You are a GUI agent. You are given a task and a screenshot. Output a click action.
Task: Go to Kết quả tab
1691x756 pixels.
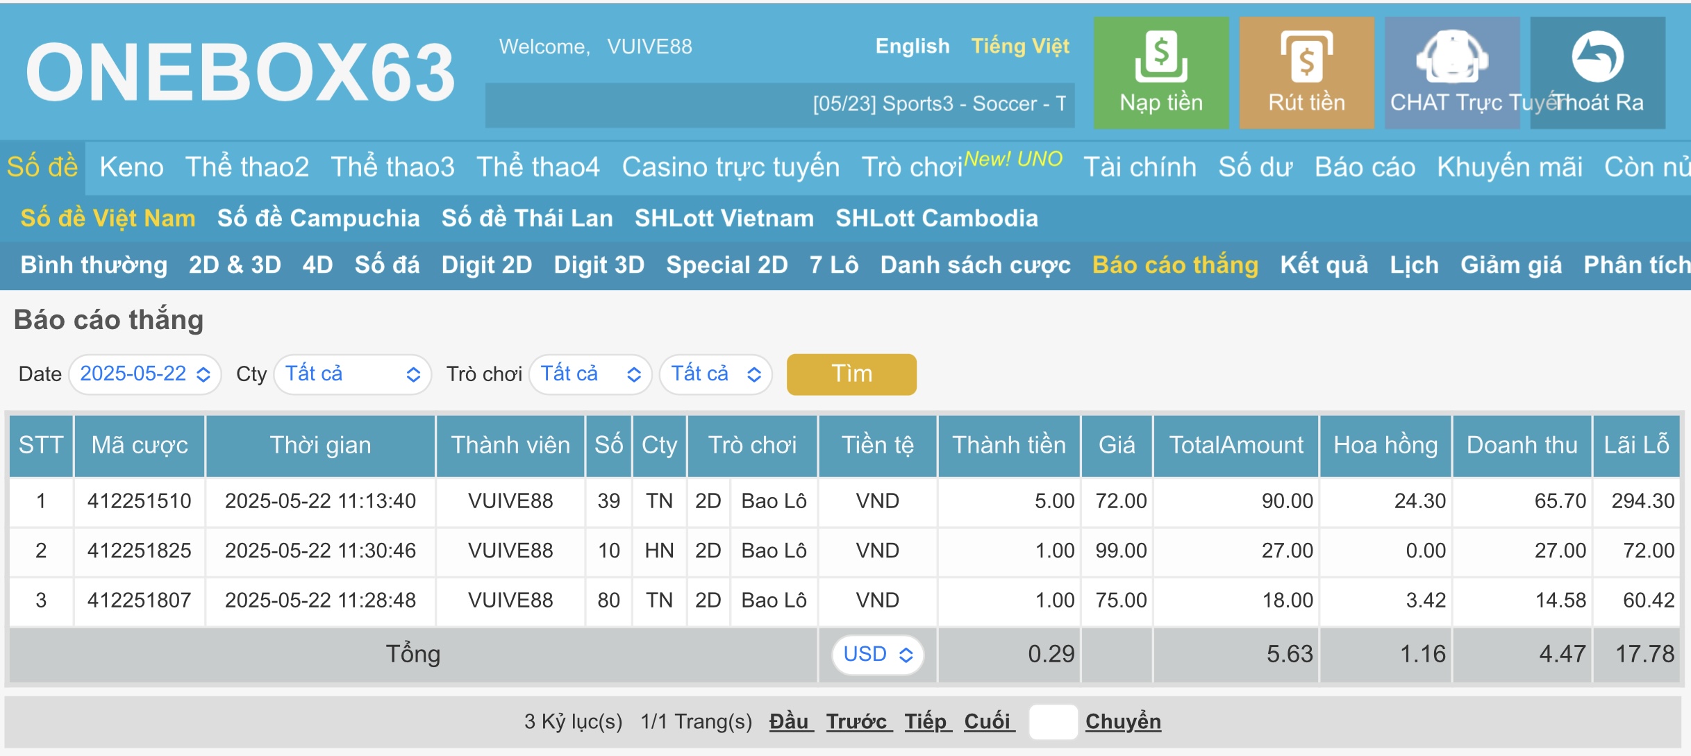pos(1323,264)
